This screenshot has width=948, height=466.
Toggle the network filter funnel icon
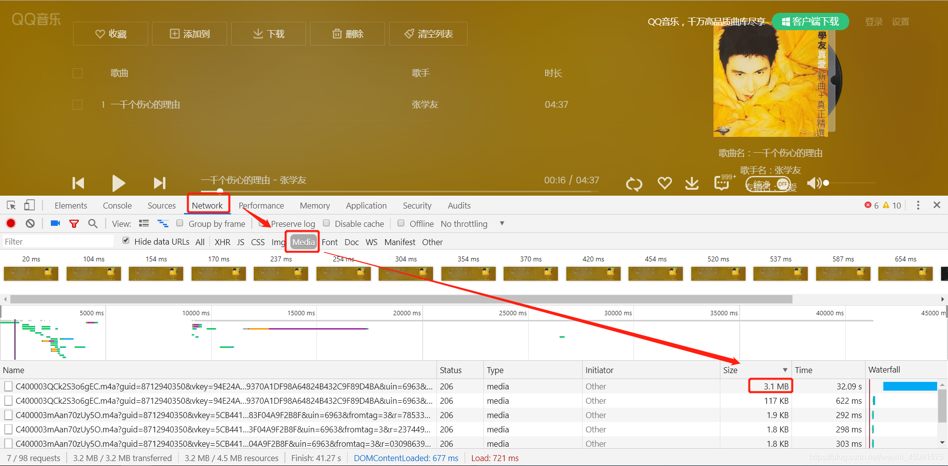pos(74,224)
